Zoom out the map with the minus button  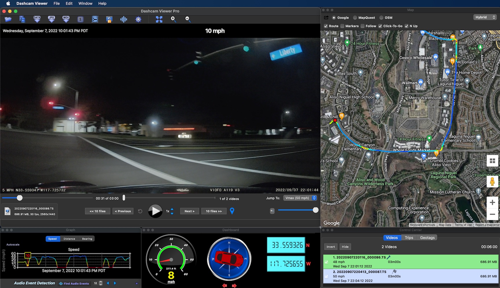point(492,214)
